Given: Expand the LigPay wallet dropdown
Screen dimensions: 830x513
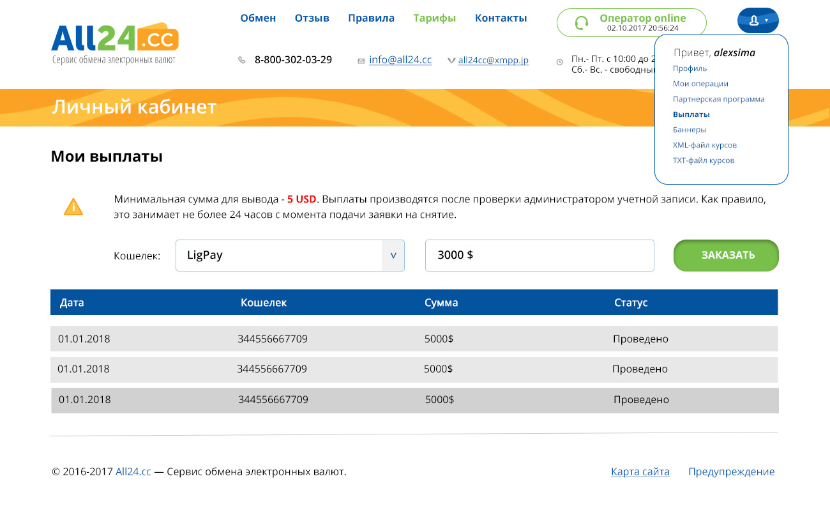Looking at the screenshot, I should pos(393,256).
